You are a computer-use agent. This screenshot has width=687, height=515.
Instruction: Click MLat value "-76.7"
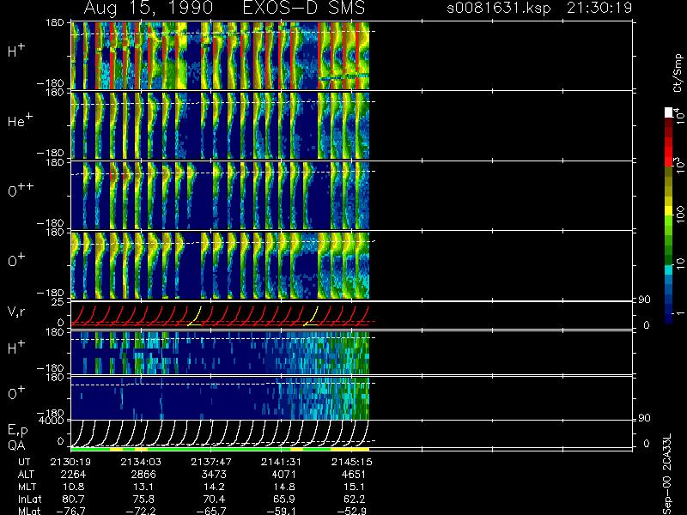70,511
